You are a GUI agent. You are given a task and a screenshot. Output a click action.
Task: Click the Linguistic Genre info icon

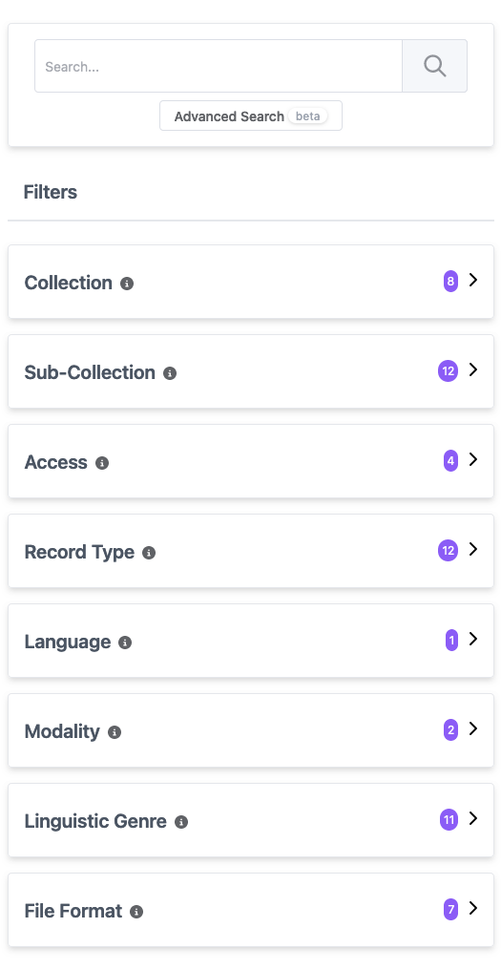(181, 822)
